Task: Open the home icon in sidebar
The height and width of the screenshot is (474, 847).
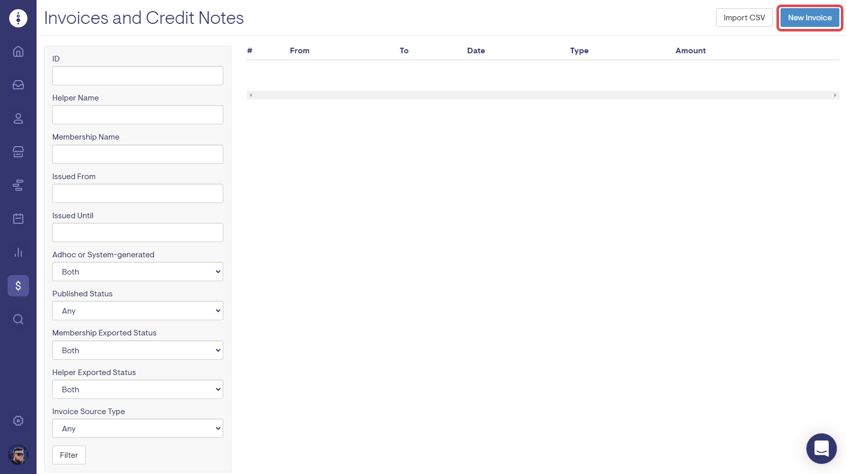Action: (x=18, y=51)
